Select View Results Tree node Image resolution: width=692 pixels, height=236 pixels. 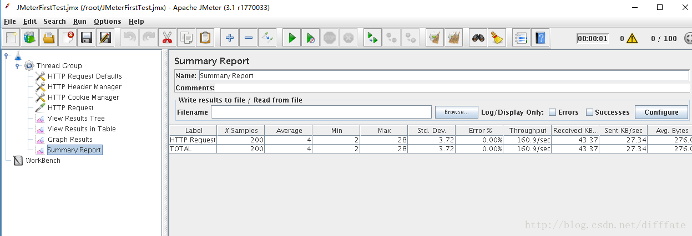[76, 118]
